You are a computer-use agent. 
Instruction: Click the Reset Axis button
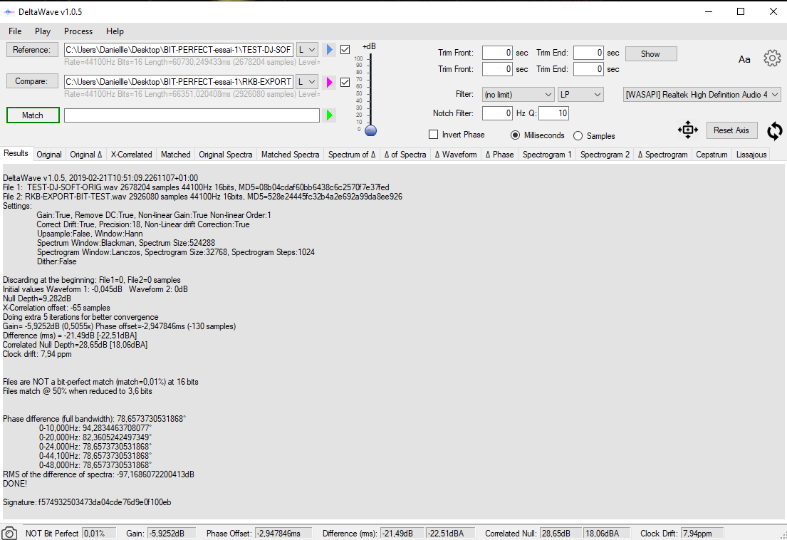(731, 130)
